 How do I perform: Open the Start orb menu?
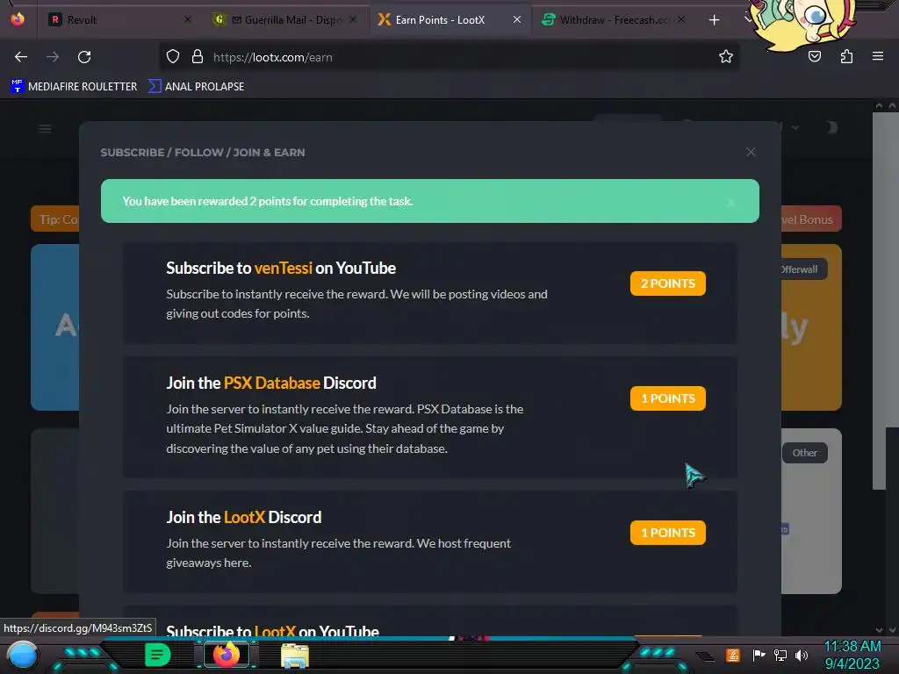point(23,655)
